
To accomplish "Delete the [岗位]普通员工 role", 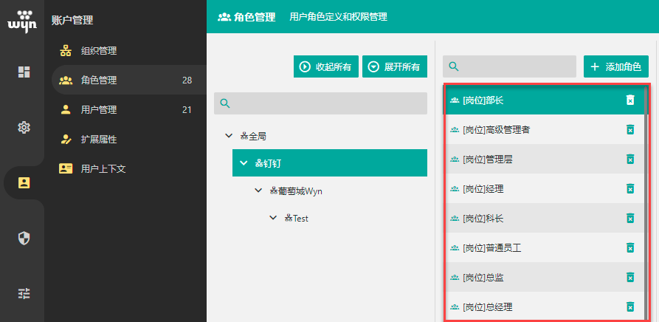I will pyautogui.click(x=630, y=248).
